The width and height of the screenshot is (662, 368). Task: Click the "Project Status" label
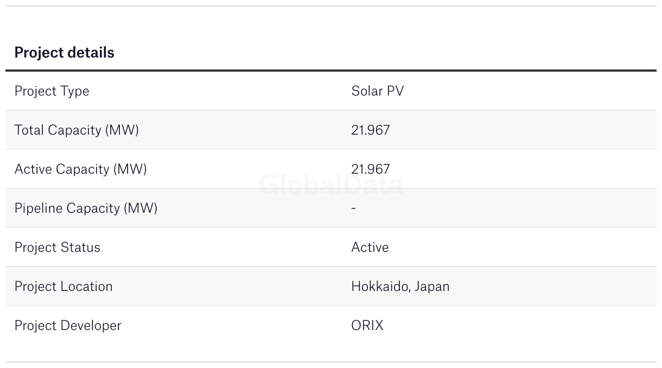pos(57,248)
